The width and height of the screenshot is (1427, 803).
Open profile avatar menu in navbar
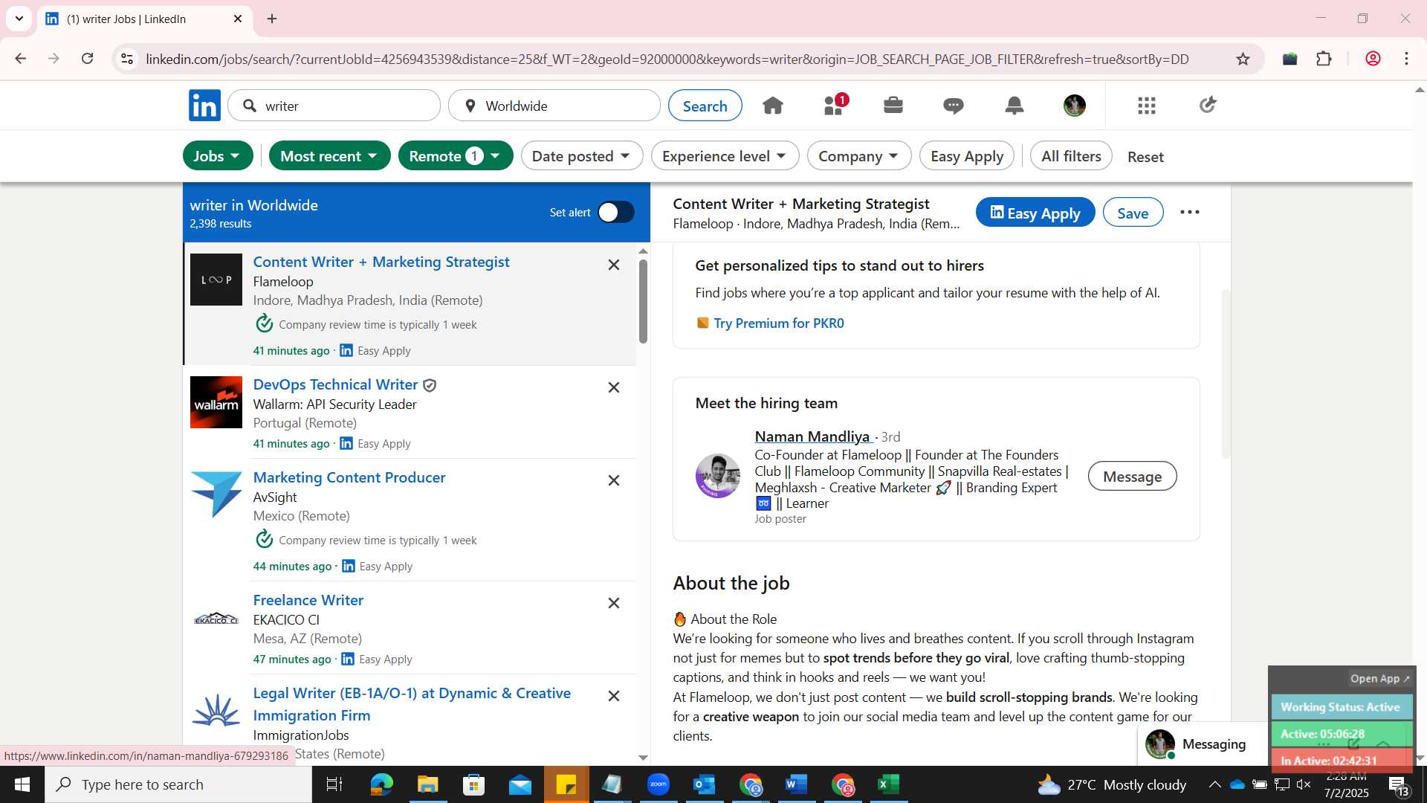pyautogui.click(x=1075, y=106)
